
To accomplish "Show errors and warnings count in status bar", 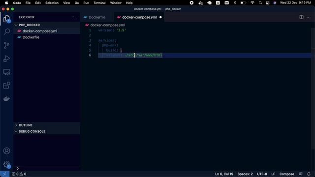I will point(19,174).
